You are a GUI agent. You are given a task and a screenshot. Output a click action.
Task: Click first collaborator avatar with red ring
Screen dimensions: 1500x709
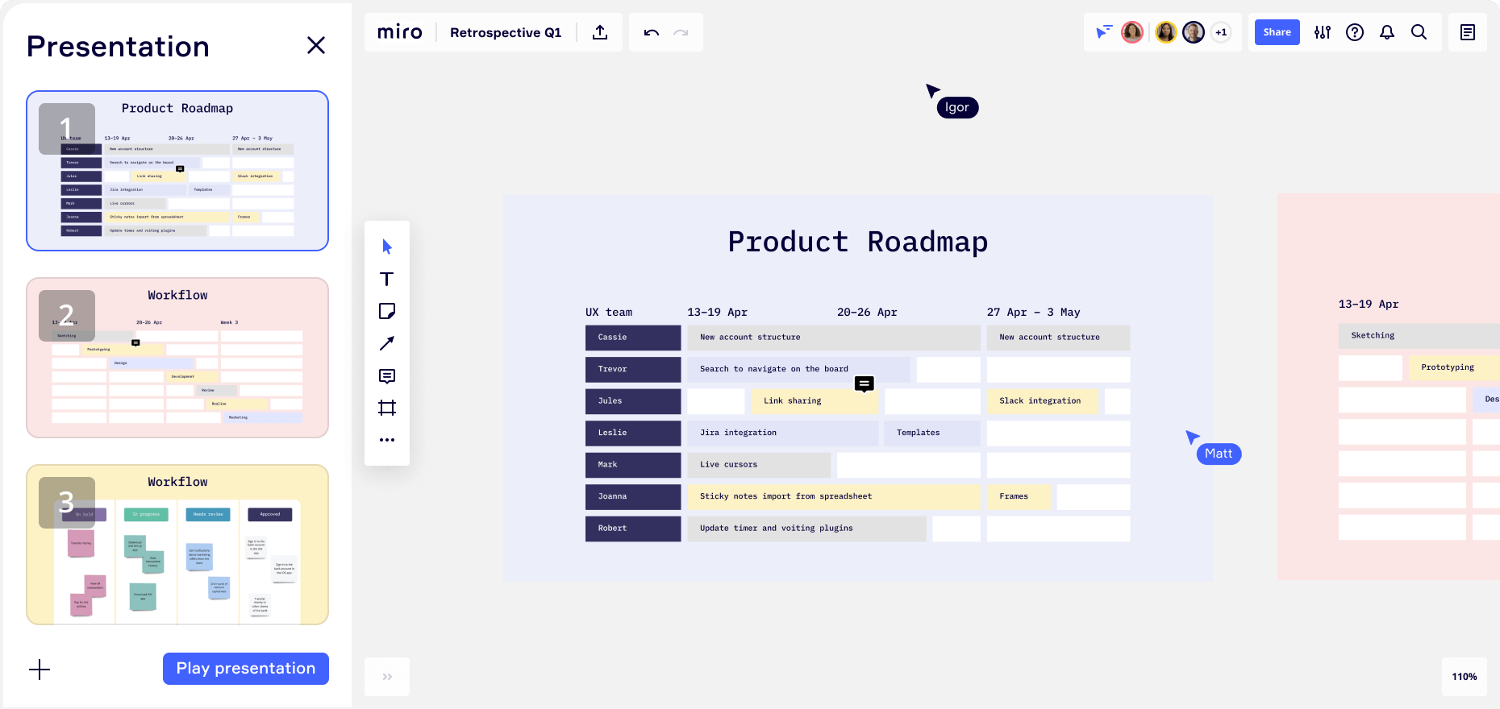(x=1132, y=32)
